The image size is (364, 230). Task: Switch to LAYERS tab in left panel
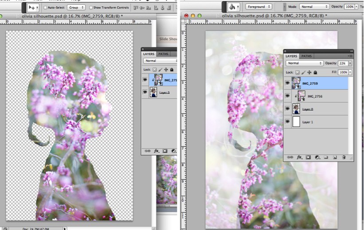(149, 54)
